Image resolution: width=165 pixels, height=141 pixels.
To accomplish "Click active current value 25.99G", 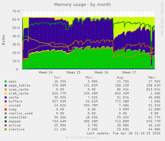I will pos(60,125).
